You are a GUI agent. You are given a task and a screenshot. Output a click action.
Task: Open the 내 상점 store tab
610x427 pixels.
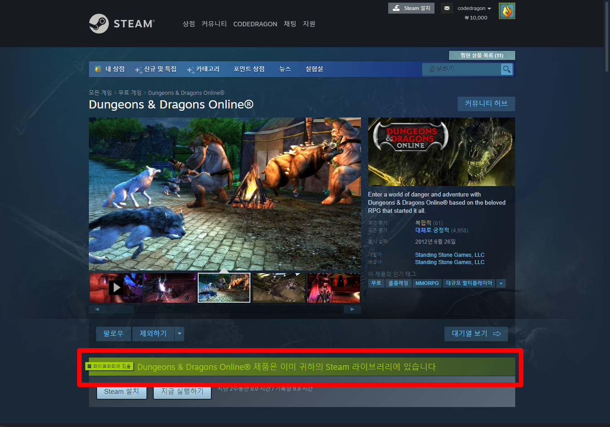[109, 69]
